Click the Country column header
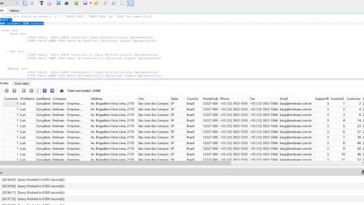 click(194, 99)
